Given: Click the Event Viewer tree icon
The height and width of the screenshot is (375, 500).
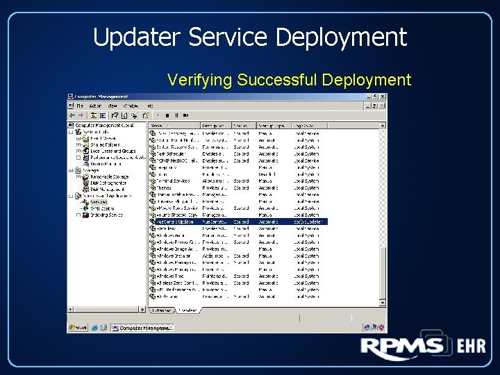Looking at the screenshot, I should pos(86,138).
